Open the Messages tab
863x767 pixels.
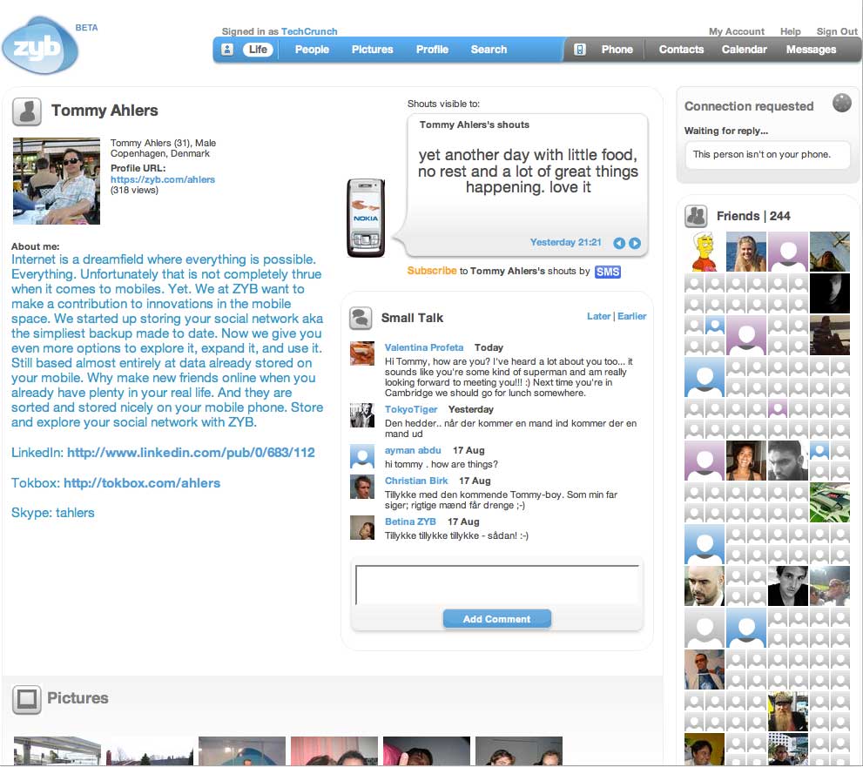coord(811,50)
